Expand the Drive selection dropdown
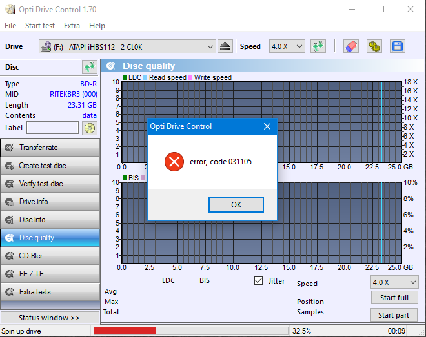The height and width of the screenshot is (337, 426). 210,46
